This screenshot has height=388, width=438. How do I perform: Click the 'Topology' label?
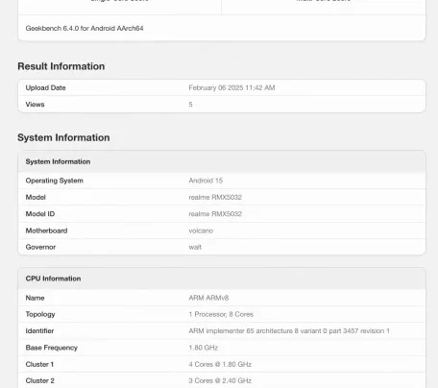click(x=40, y=314)
